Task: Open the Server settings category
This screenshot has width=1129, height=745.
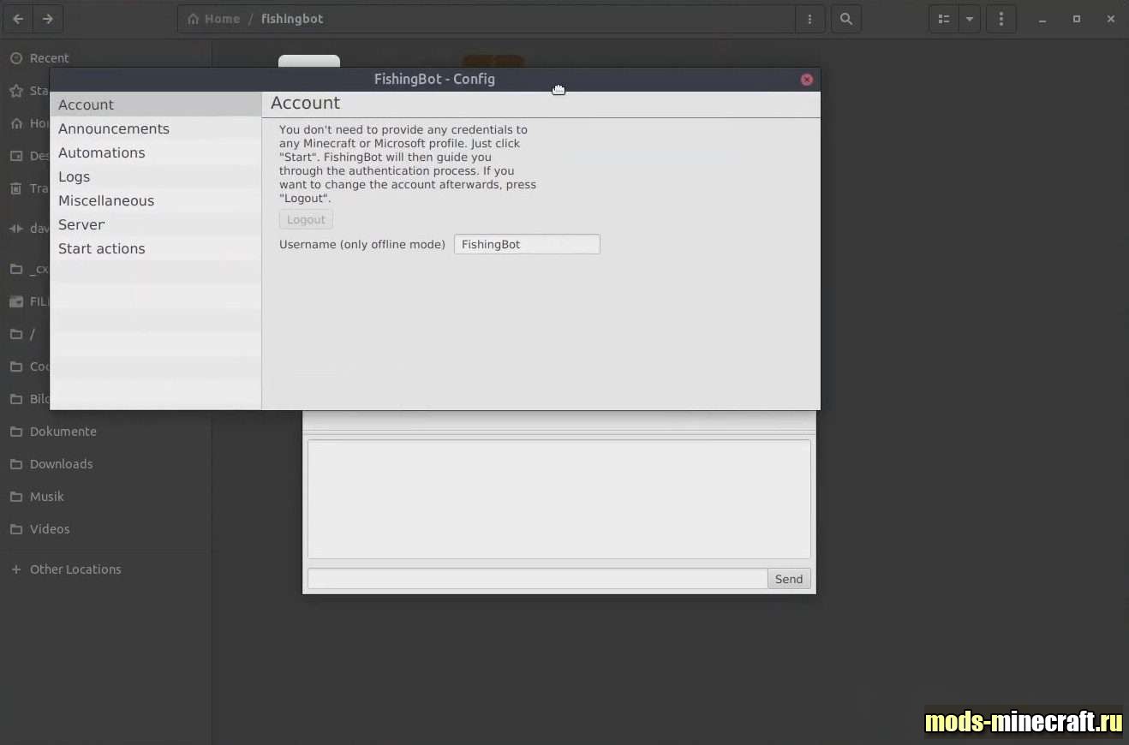Action: (81, 224)
